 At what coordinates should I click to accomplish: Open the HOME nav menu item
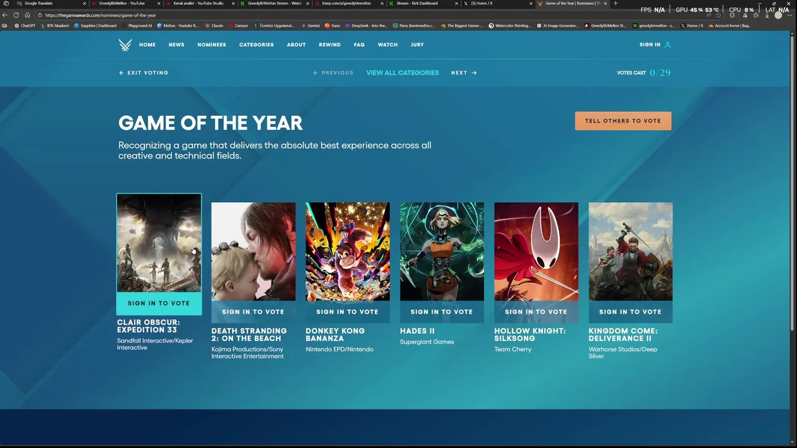(x=148, y=45)
